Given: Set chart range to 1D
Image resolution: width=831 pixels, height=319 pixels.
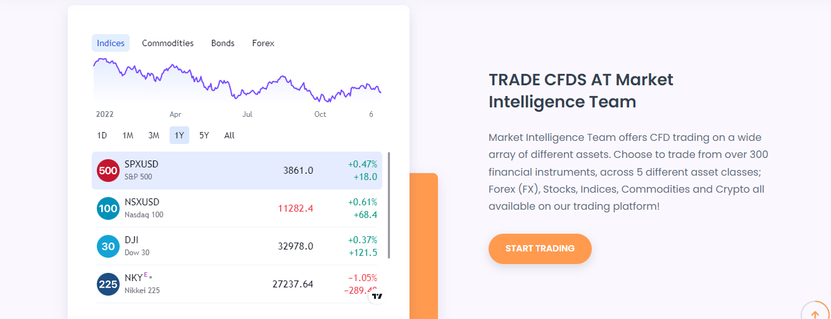Looking at the screenshot, I should coord(102,135).
